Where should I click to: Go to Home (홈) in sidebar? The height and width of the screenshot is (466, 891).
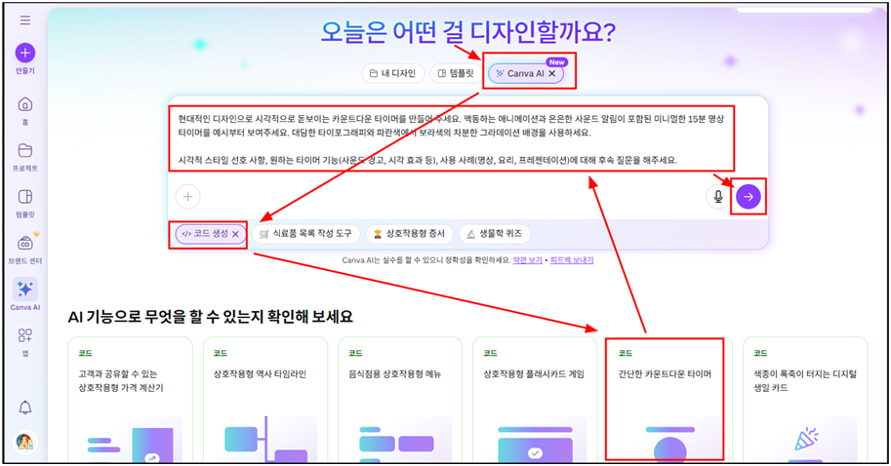coord(25,110)
